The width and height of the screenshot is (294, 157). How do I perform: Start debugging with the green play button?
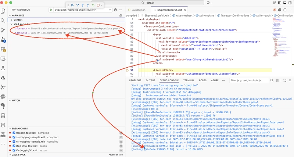pyautogui.click(x=51, y=10)
